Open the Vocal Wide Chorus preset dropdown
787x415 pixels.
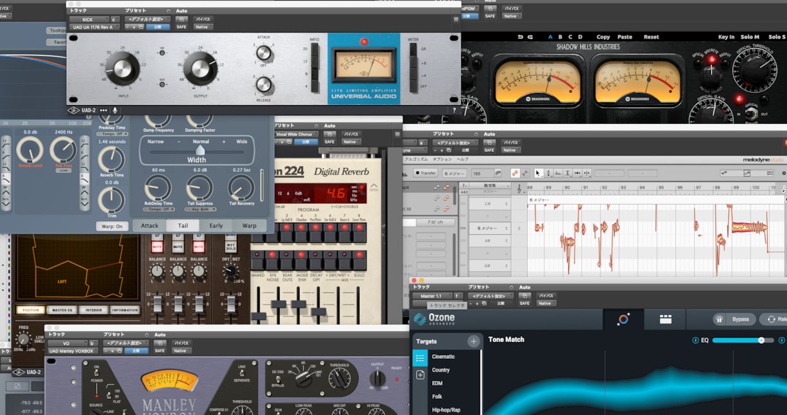click(297, 134)
